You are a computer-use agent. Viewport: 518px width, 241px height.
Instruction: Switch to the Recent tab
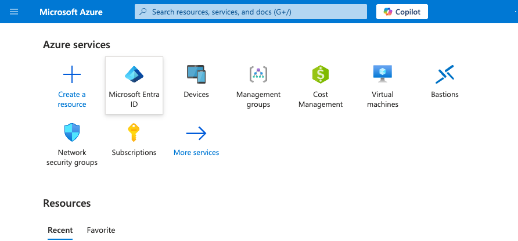click(60, 230)
